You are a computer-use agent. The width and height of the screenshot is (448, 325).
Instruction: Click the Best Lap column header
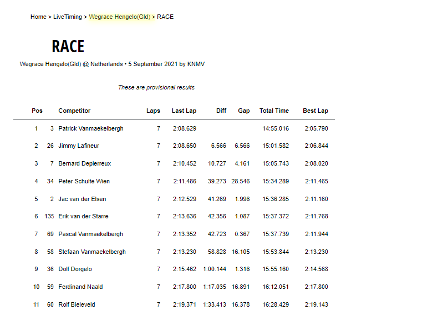pos(315,111)
